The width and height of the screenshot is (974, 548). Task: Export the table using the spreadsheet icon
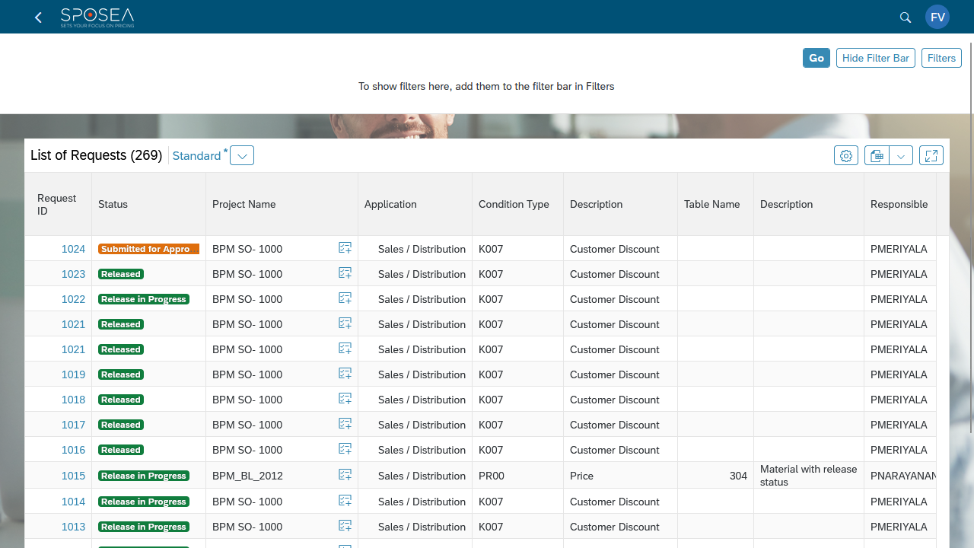pos(877,155)
